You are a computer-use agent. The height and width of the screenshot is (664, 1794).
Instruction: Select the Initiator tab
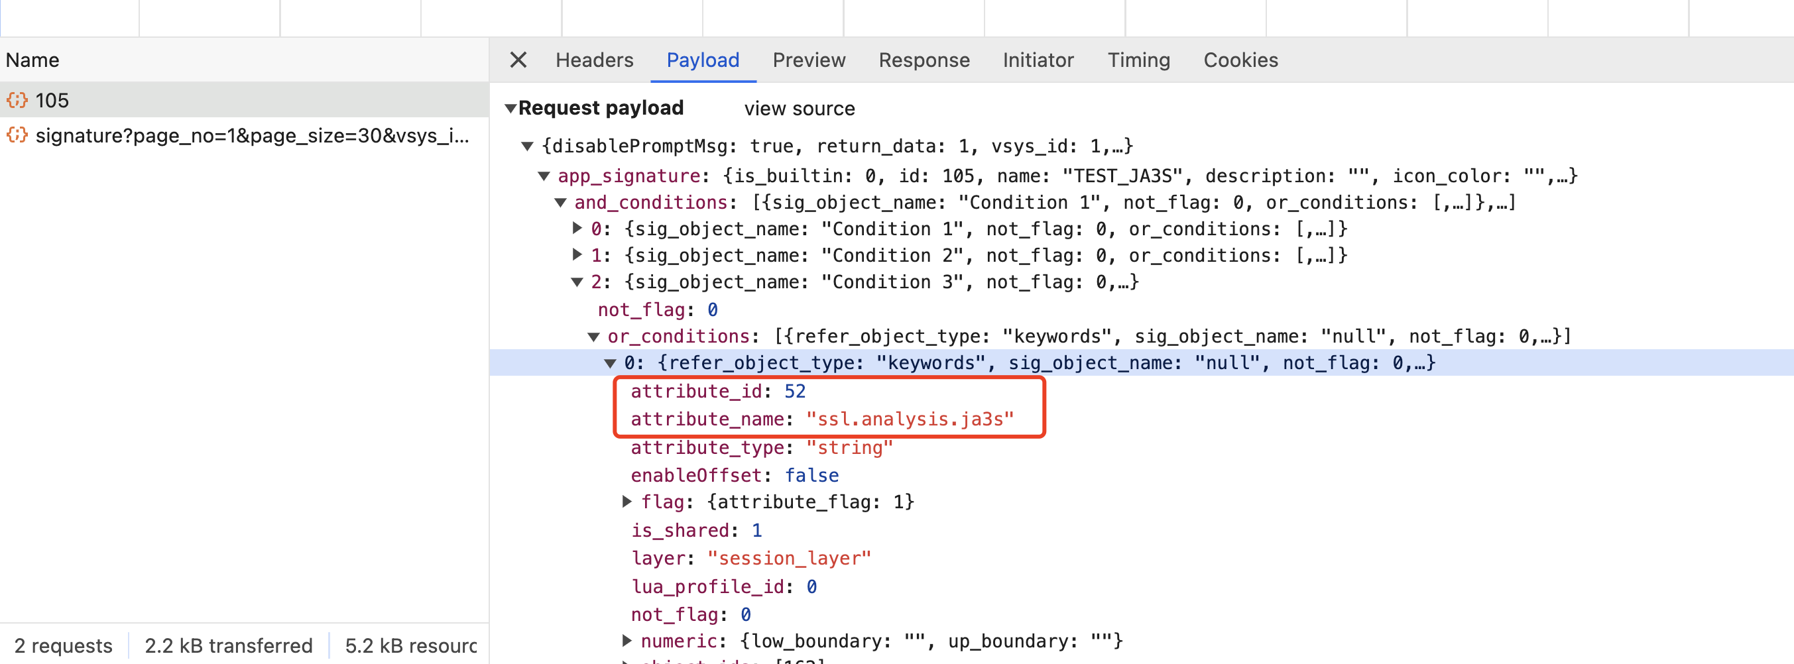pos(1038,60)
